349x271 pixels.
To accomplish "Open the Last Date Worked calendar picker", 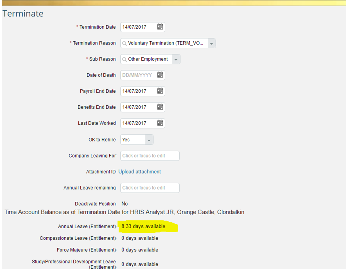I will coord(160,123).
